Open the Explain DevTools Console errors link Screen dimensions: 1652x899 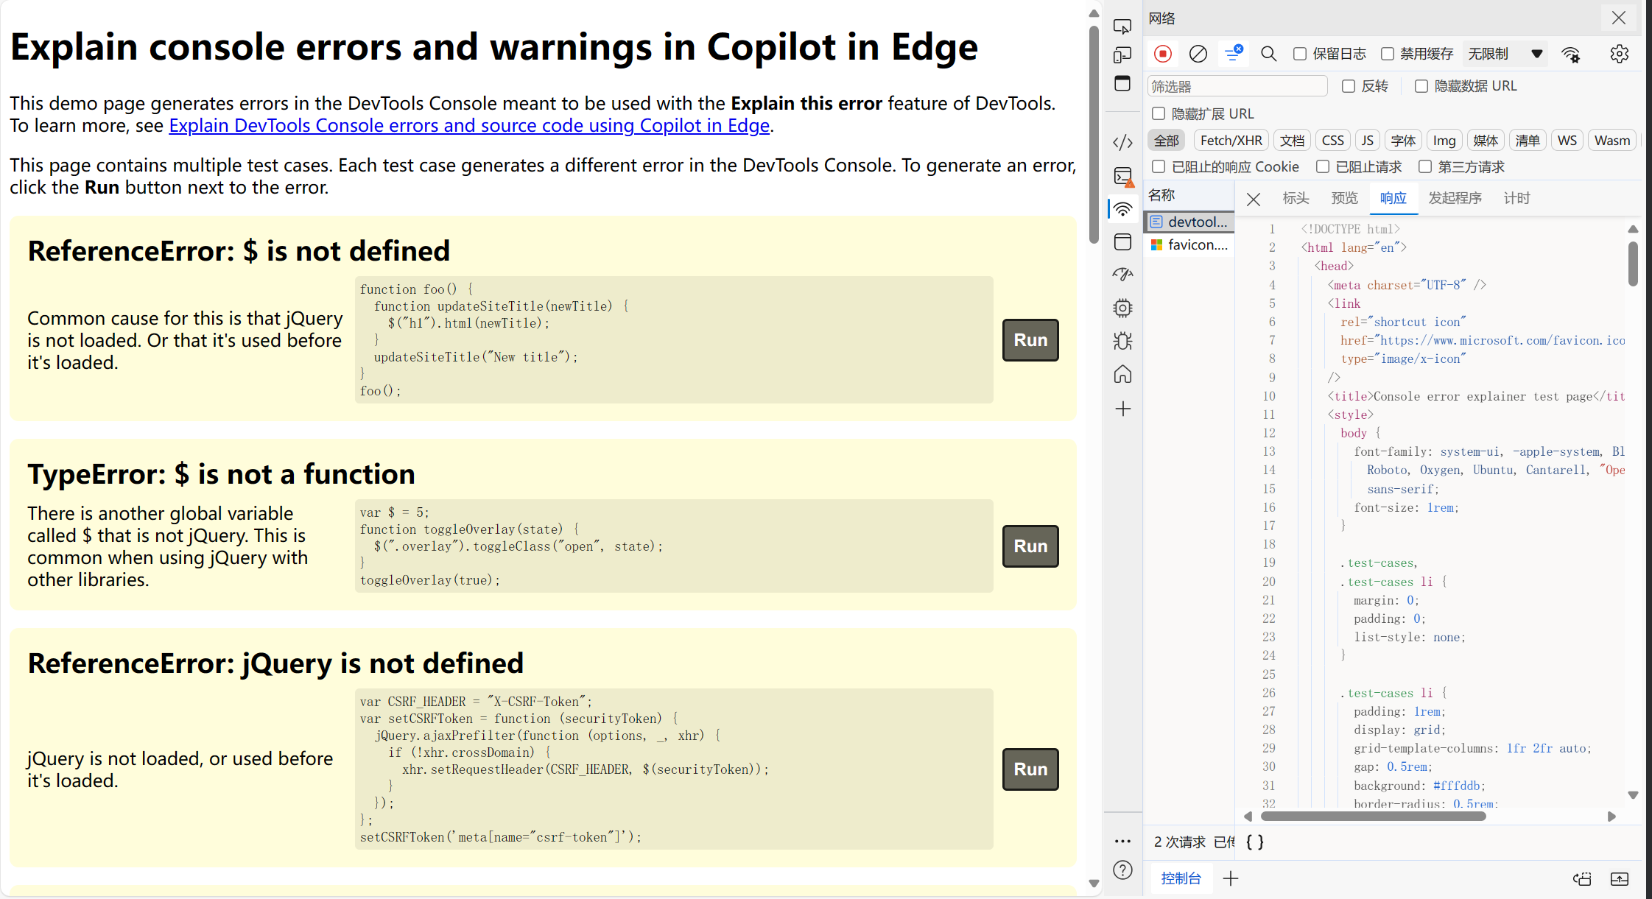(469, 126)
